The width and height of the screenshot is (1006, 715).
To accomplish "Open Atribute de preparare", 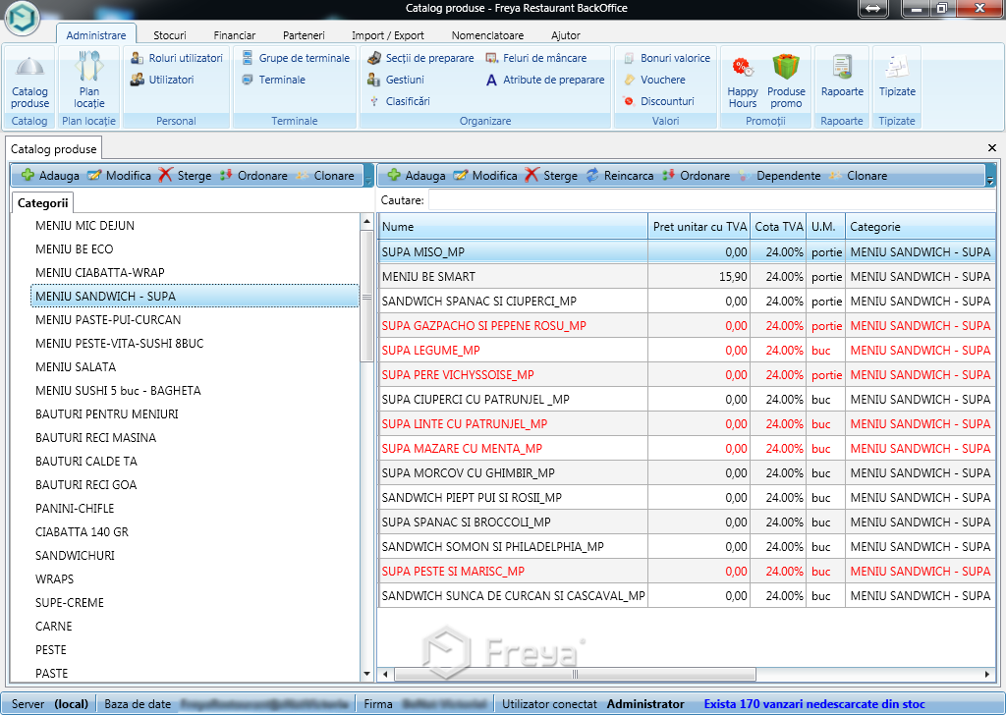I will 545,80.
